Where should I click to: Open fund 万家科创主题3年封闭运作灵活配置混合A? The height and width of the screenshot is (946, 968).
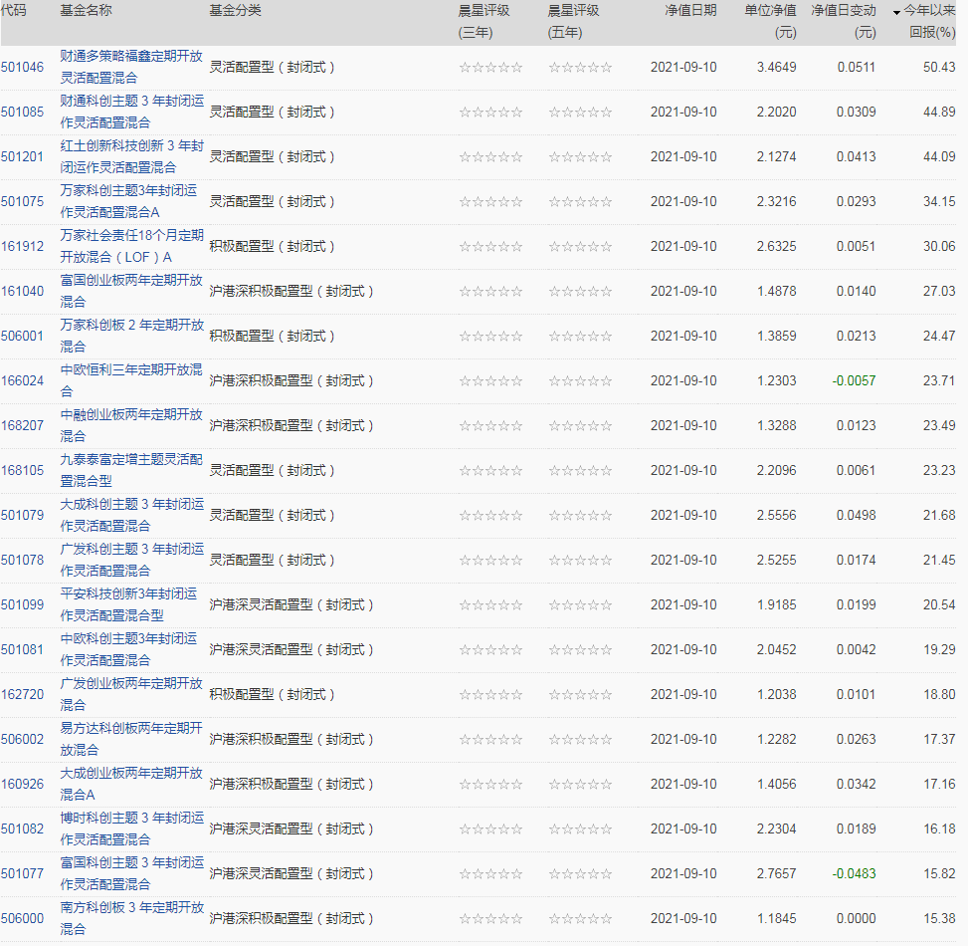pos(128,201)
